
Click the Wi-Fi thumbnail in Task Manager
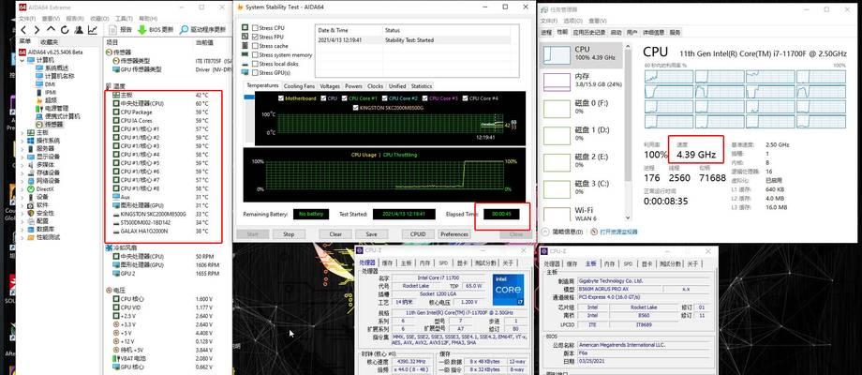(557, 215)
